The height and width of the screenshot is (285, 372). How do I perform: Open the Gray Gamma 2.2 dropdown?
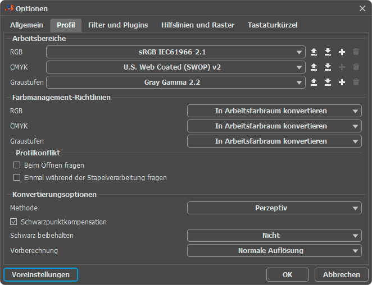point(175,82)
